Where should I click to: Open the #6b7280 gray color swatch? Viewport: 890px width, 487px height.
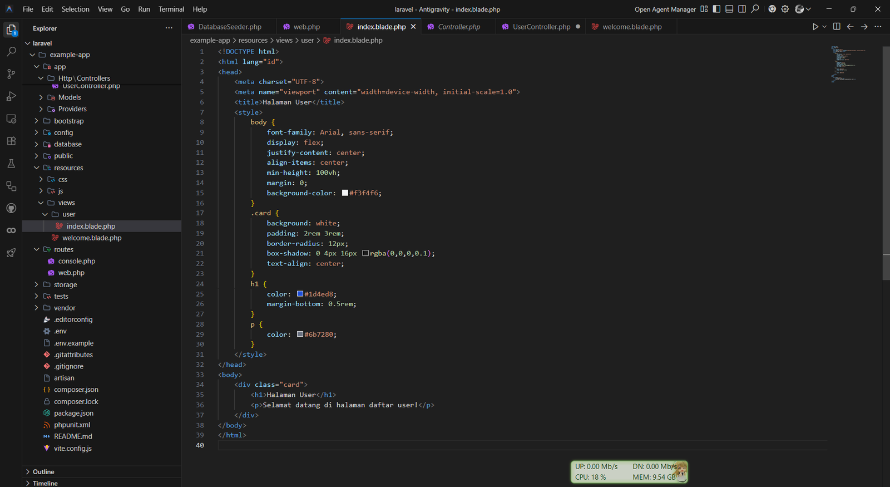[x=300, y=334]
